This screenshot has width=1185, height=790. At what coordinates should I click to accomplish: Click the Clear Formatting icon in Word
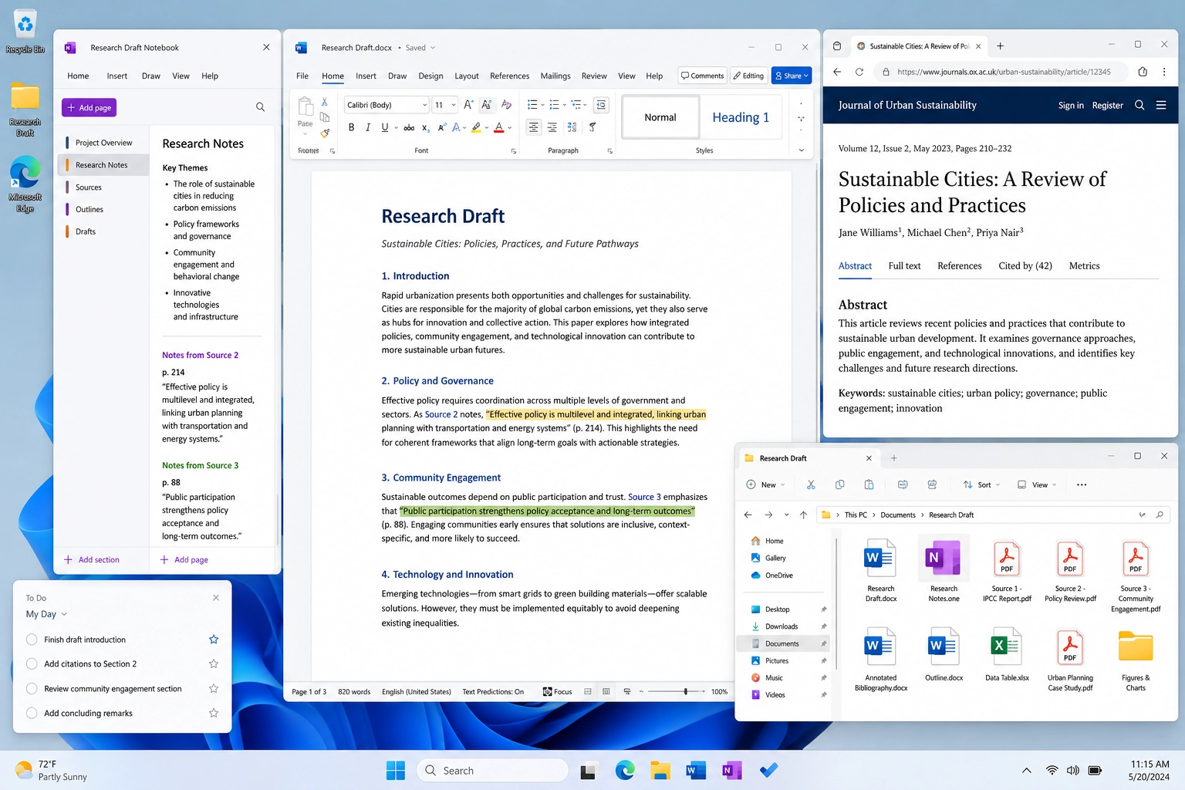click(x=506, y=105)
